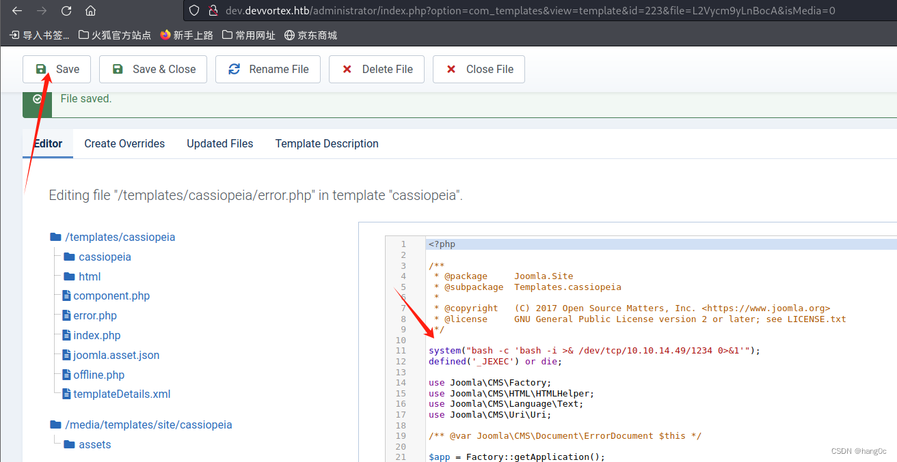This screenshot has width=897, height=462.
Task: Click the shield tracking protection icon
Action: click(x=194, y=11)
